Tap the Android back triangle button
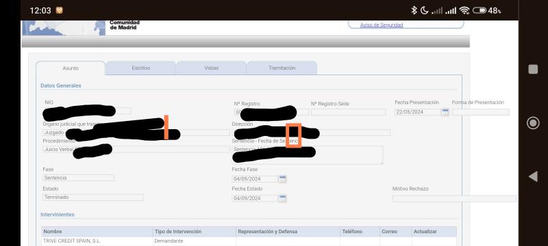The width and height of the screenshot is (548, 246). [533, 177]
